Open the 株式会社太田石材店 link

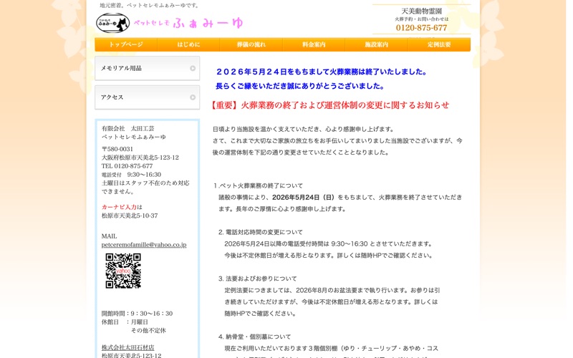[128, 347]
